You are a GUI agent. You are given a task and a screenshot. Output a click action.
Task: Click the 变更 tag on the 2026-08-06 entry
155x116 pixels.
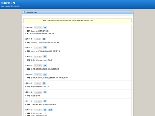(x=44, y=39)
